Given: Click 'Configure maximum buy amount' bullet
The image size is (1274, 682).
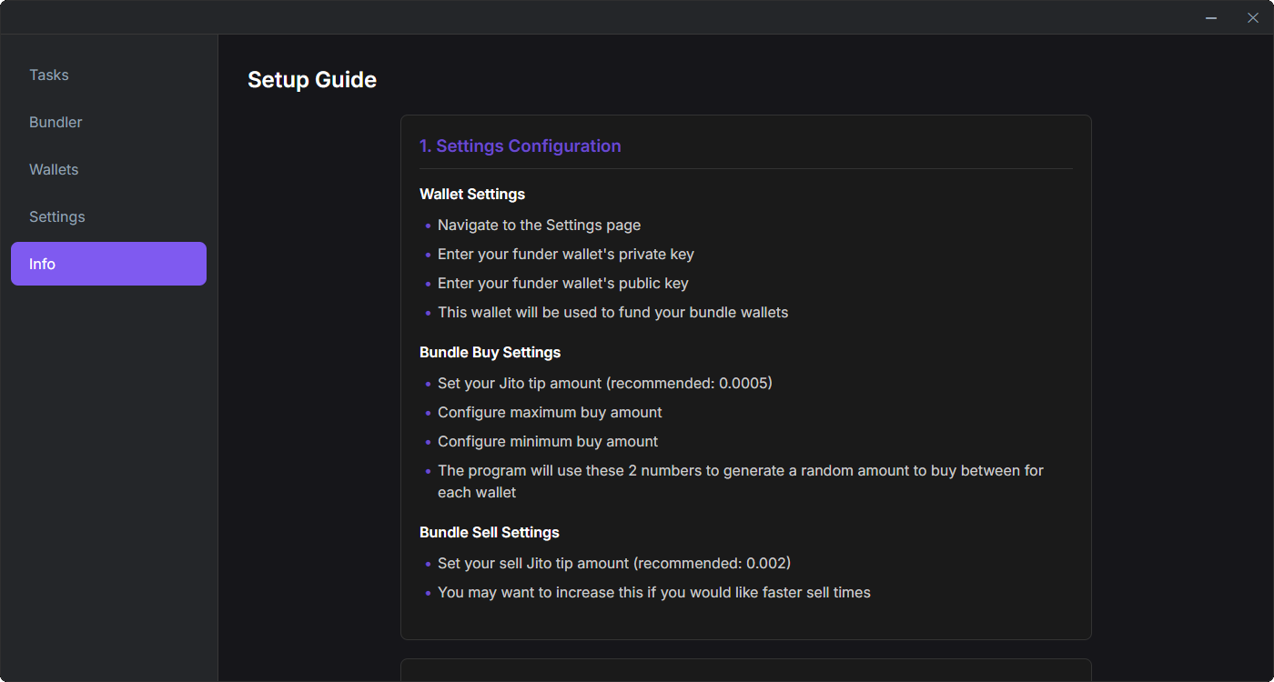Looking at the screenshot, I should [x=550, y=412].
